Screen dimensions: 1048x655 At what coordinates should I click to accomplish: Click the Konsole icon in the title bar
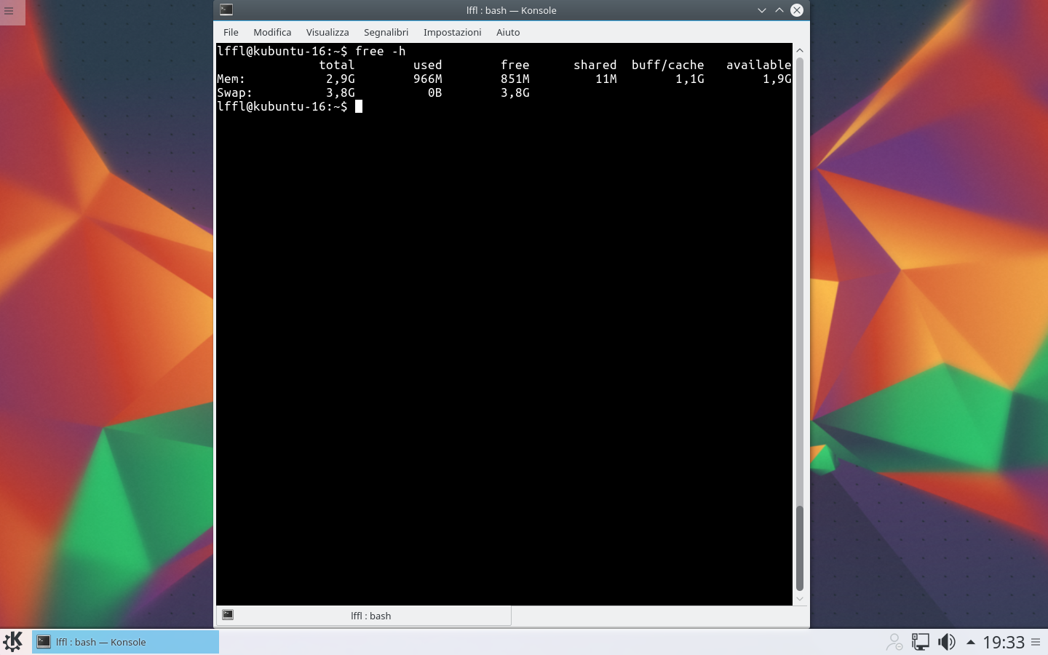(226, 9)
